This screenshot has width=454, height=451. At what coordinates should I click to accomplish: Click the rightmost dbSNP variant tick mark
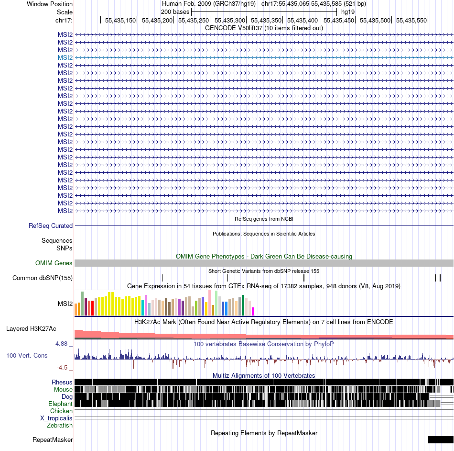tap(440, 278)
